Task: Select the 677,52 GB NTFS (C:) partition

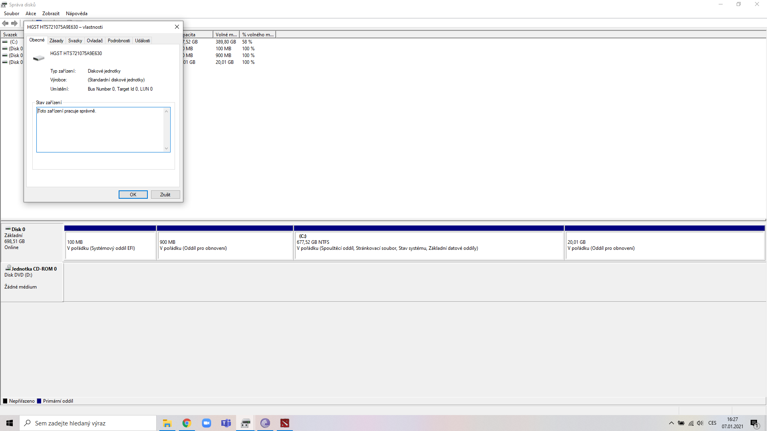Action: (429, 245)
